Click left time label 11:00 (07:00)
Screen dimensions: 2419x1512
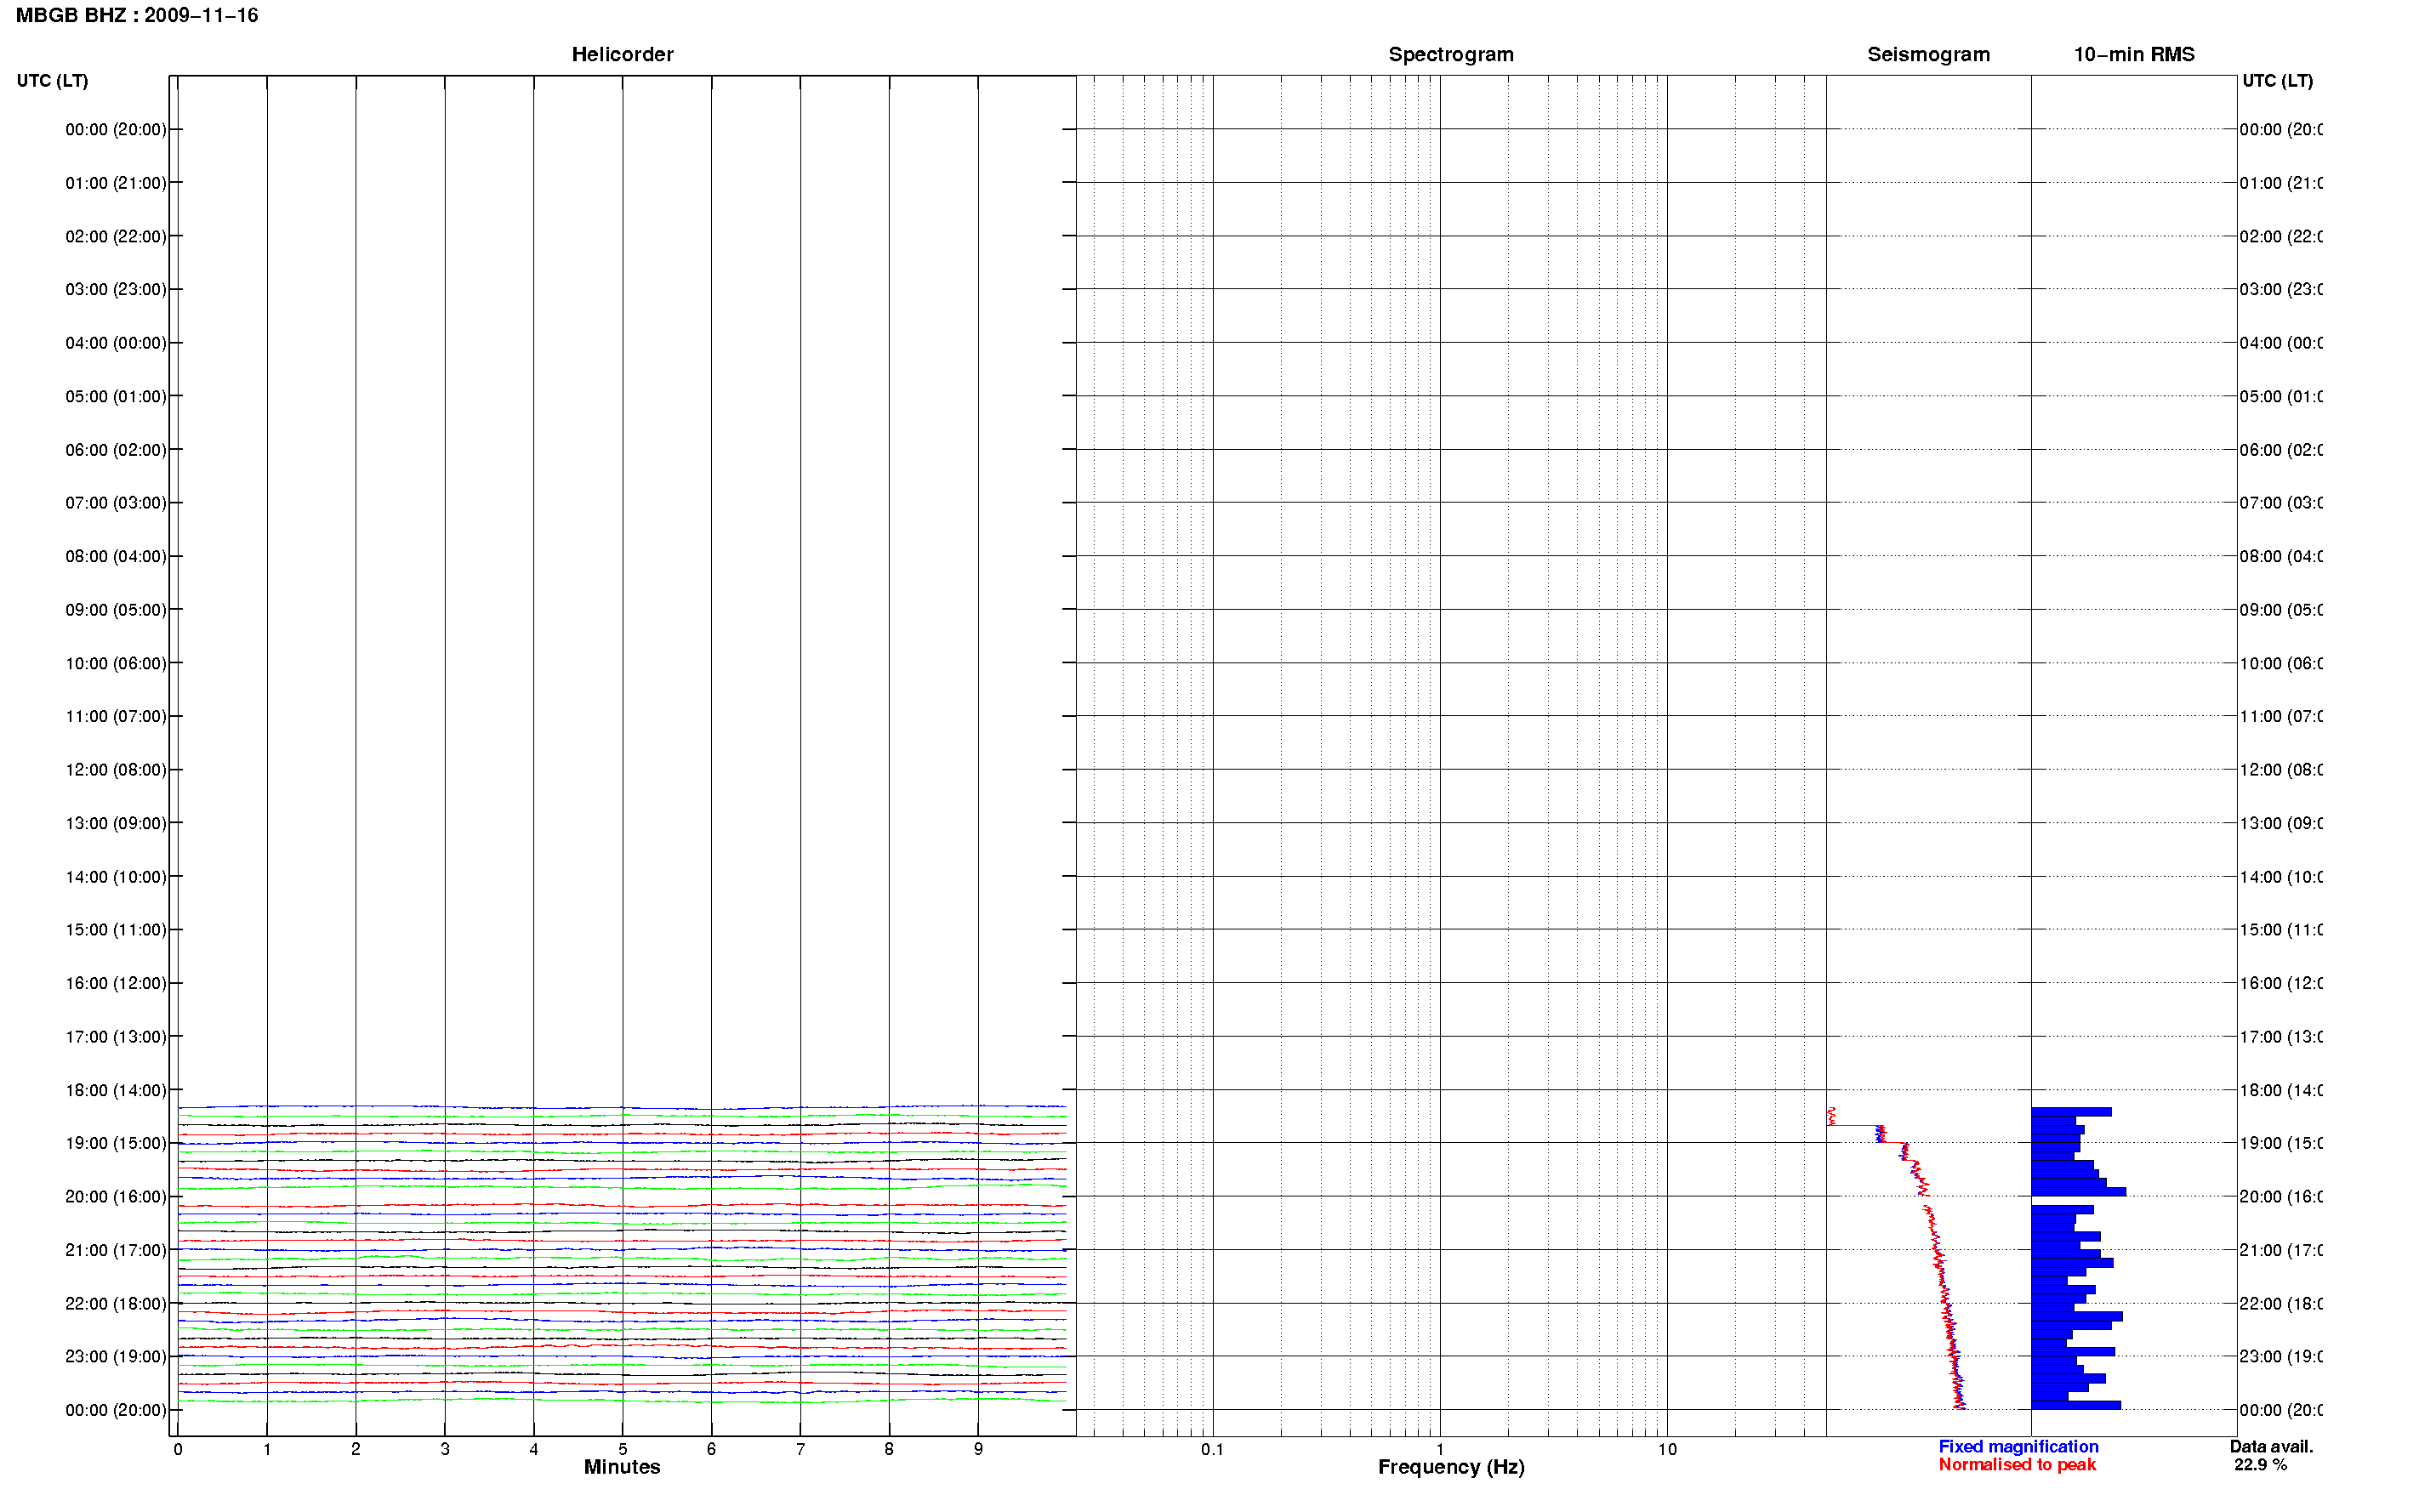pos(116,716)
